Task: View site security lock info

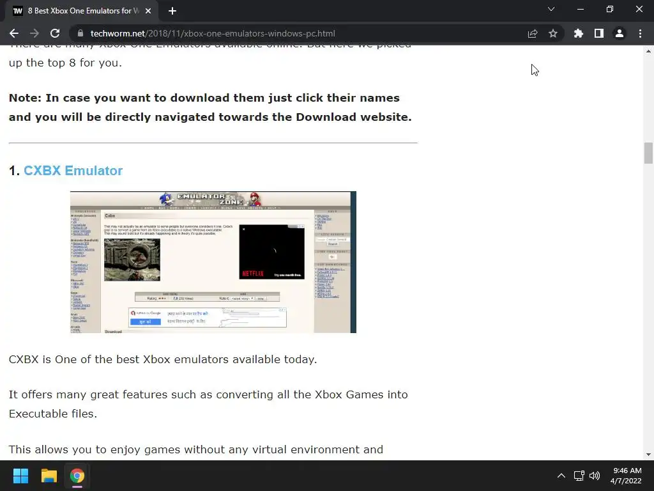Action: 81,33
